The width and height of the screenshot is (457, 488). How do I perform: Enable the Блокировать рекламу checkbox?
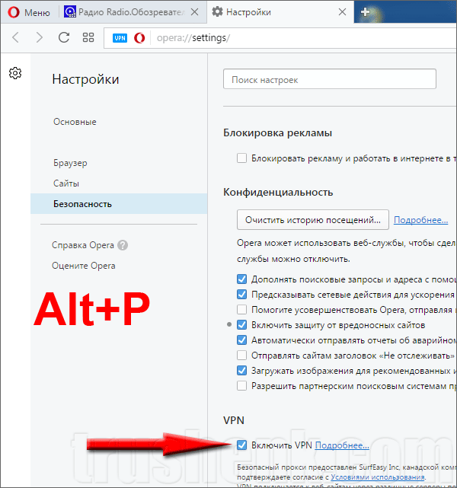click(242, 158)
